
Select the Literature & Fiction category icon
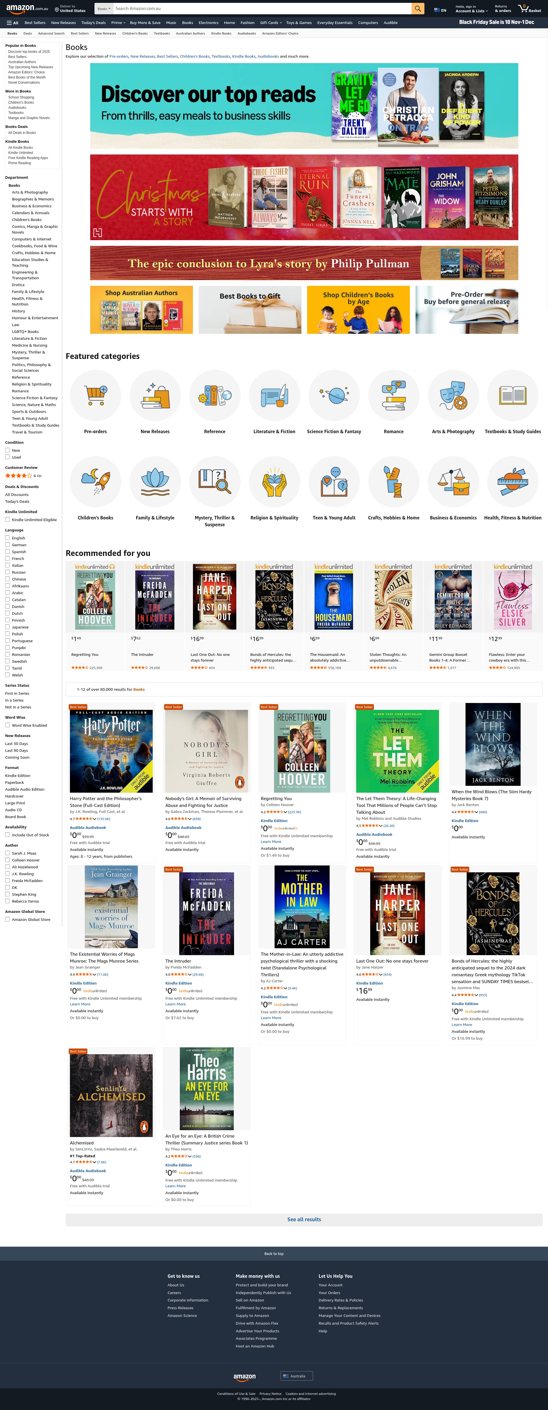coord(275,395)
